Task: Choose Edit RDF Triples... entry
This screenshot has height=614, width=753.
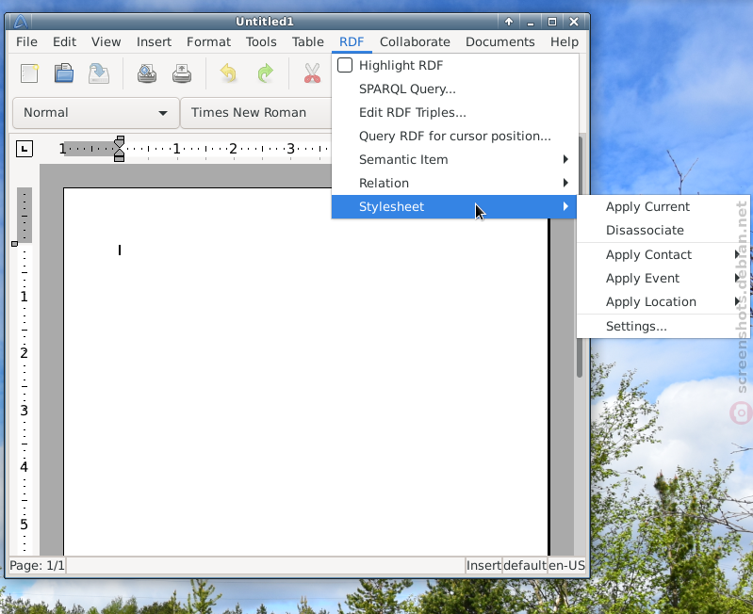Action: [454, 112]
